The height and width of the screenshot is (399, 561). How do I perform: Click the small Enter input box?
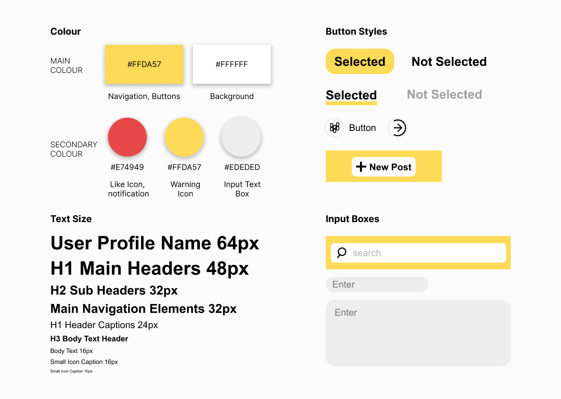(376, 284)
